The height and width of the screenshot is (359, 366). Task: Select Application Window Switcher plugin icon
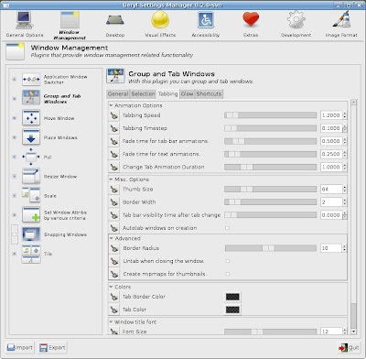point(31,80)
